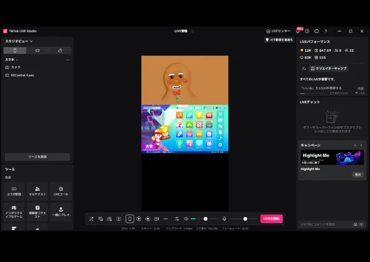
Task: Click the new followers count 22
Action: point(349,51)
